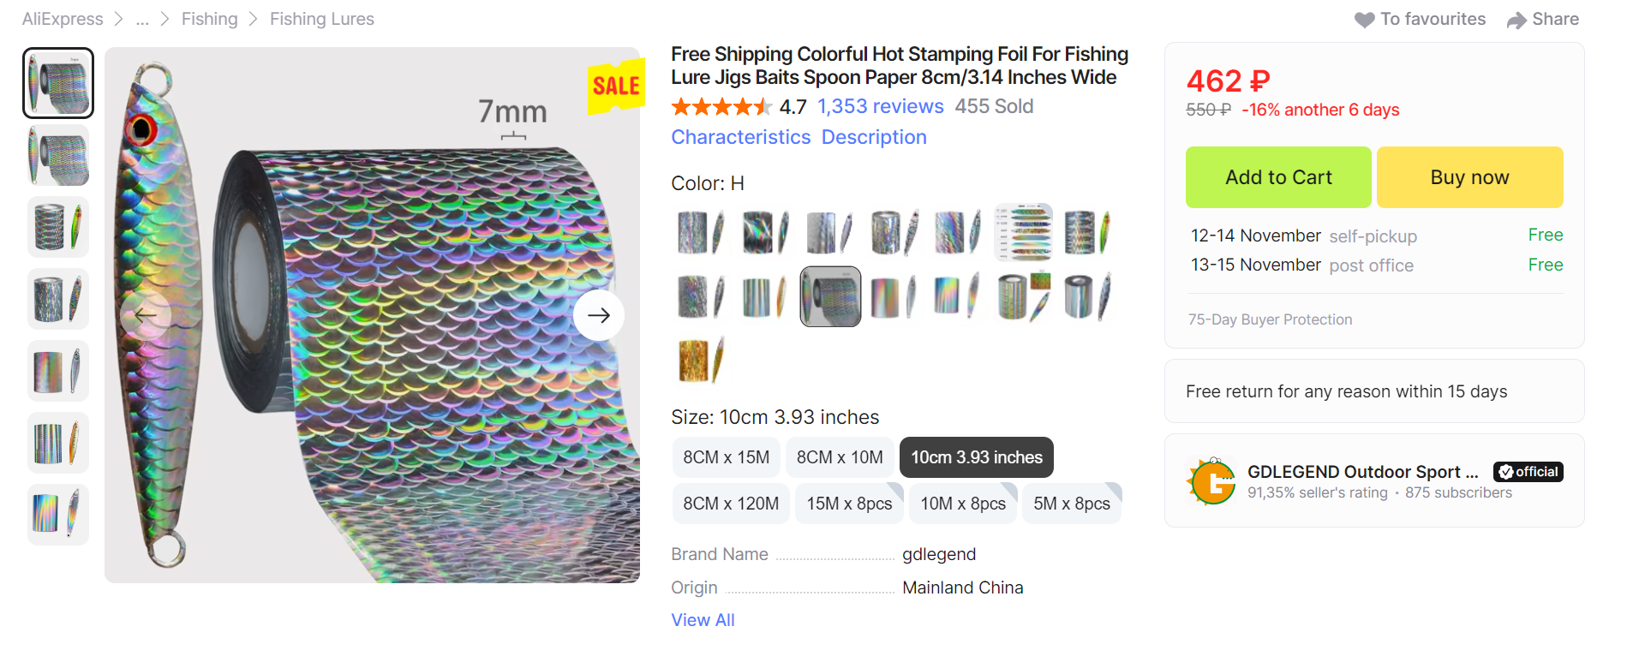Open GDLEGEND store logo icon

pos(1211,481)
